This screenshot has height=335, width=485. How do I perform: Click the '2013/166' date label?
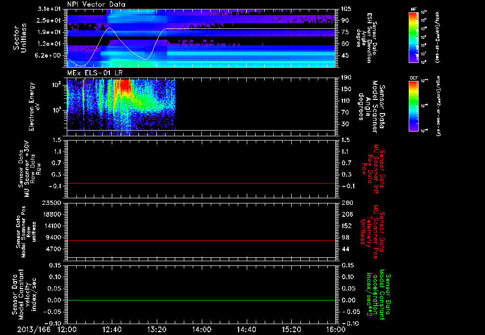coord(34,329)
